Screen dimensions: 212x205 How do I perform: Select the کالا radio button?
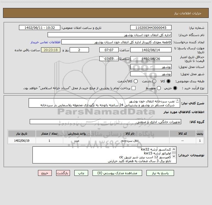pos(168,81)
